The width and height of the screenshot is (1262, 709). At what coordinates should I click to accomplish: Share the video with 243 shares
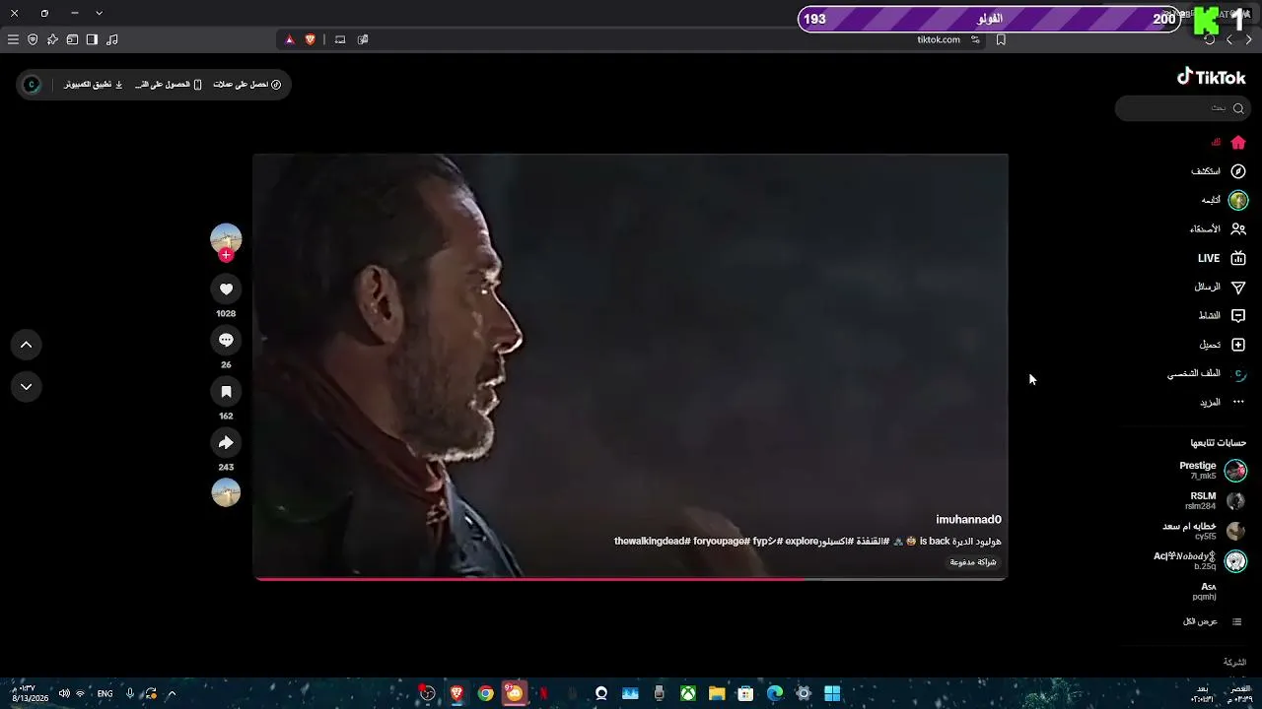tap(226, 442)
